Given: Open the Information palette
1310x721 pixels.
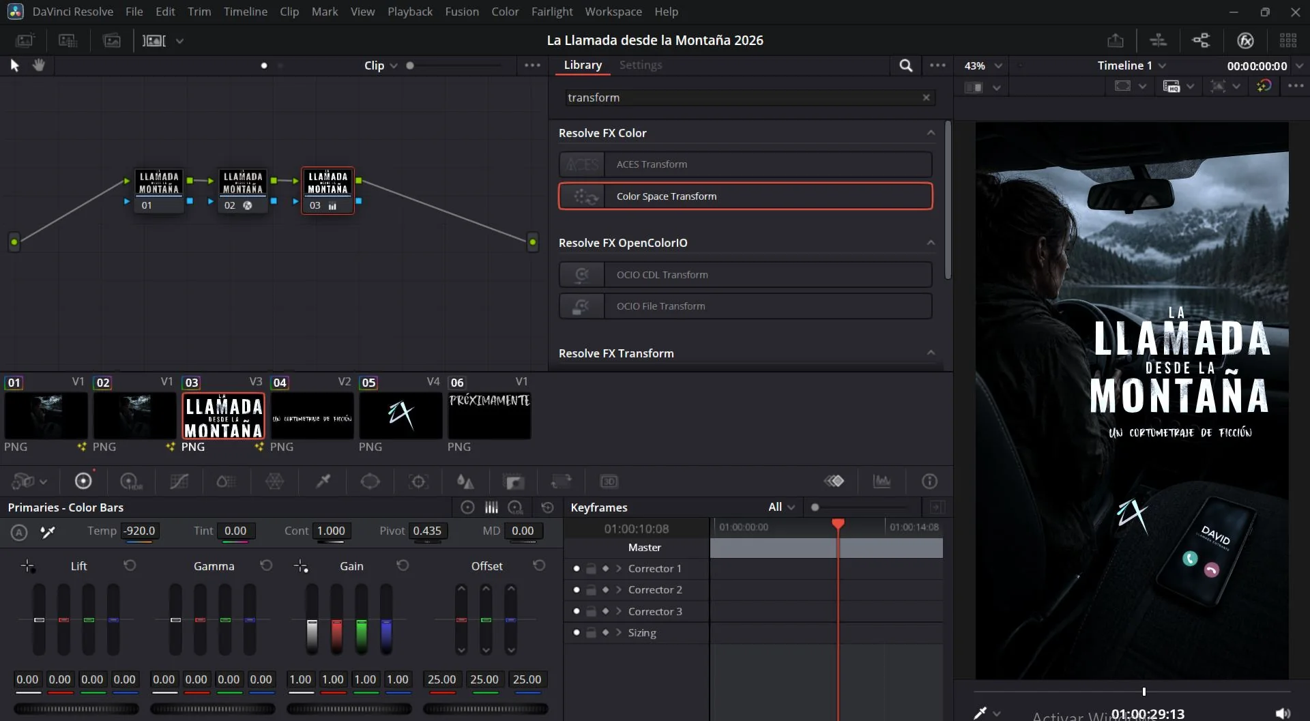Looking at the screenshot, I should (x=929, y=482).
